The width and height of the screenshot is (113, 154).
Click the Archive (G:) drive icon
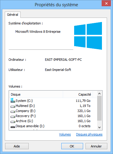(13, 122)
